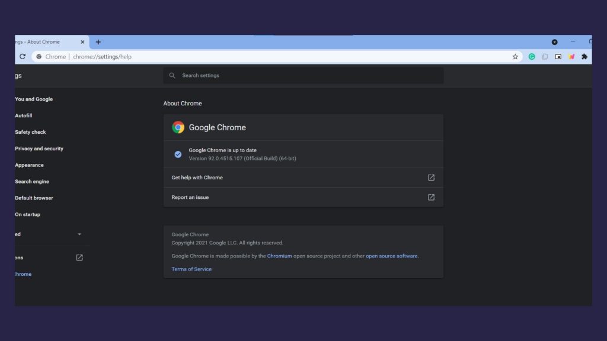
Task: Click the external link icon beside Get help with Chrome
Action: [x=431, y=178]
